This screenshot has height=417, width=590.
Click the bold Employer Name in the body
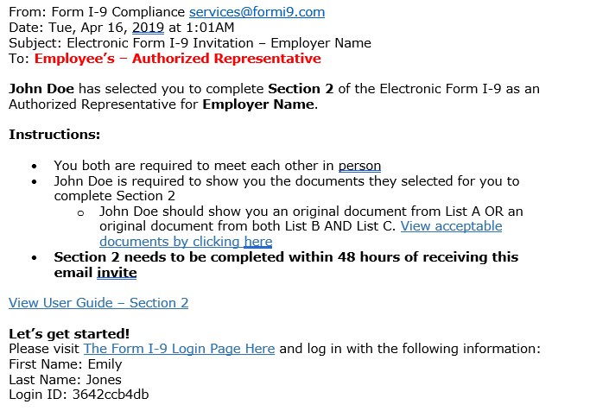[x=258, y=104]
